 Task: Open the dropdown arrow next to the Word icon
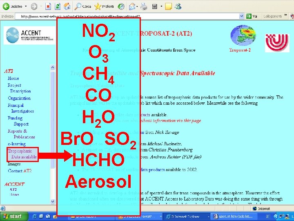click(x=161, y=7)
